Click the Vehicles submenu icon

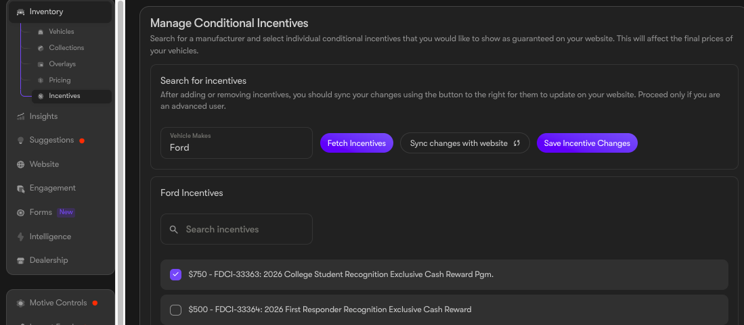(41, 32)
